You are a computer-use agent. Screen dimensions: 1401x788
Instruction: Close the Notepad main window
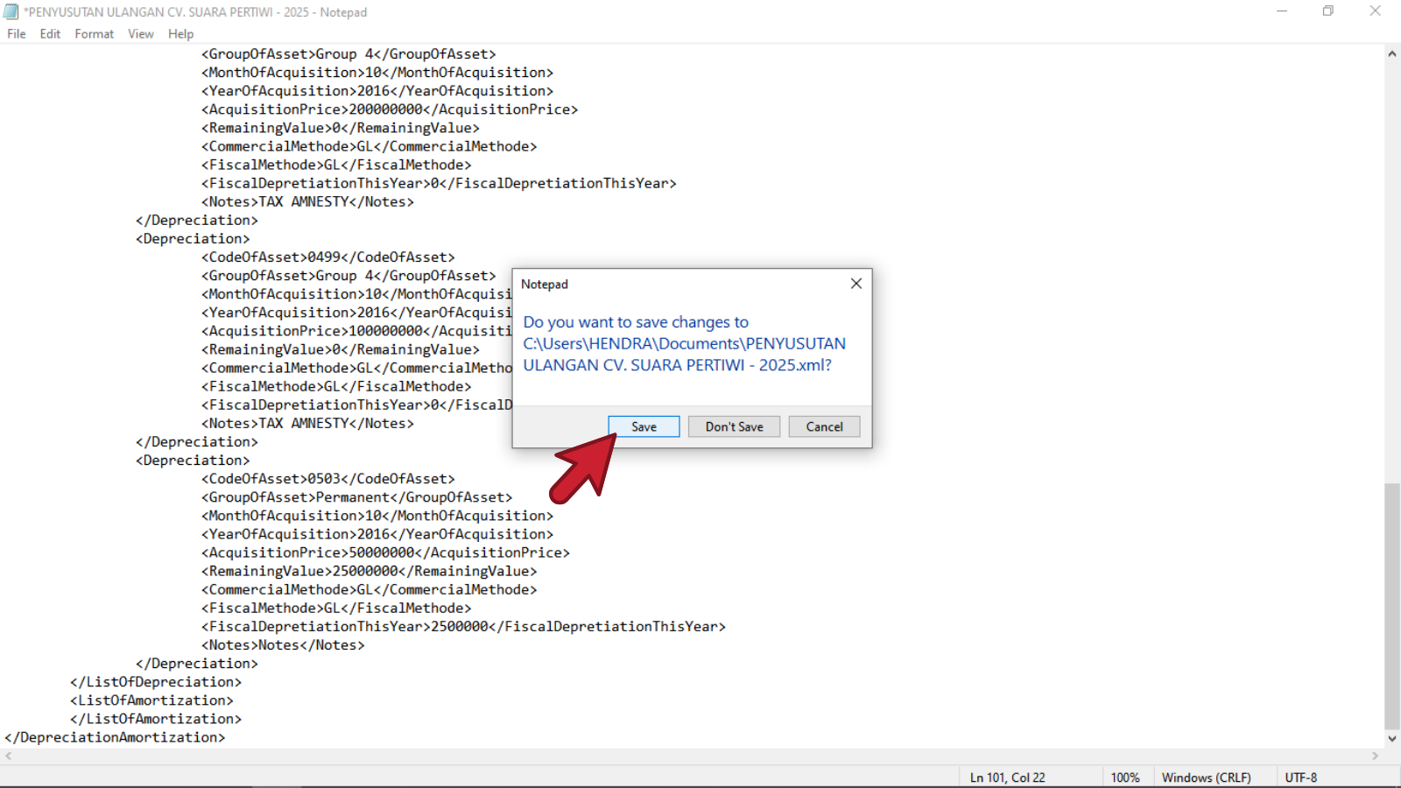(x=1375, y=11)
